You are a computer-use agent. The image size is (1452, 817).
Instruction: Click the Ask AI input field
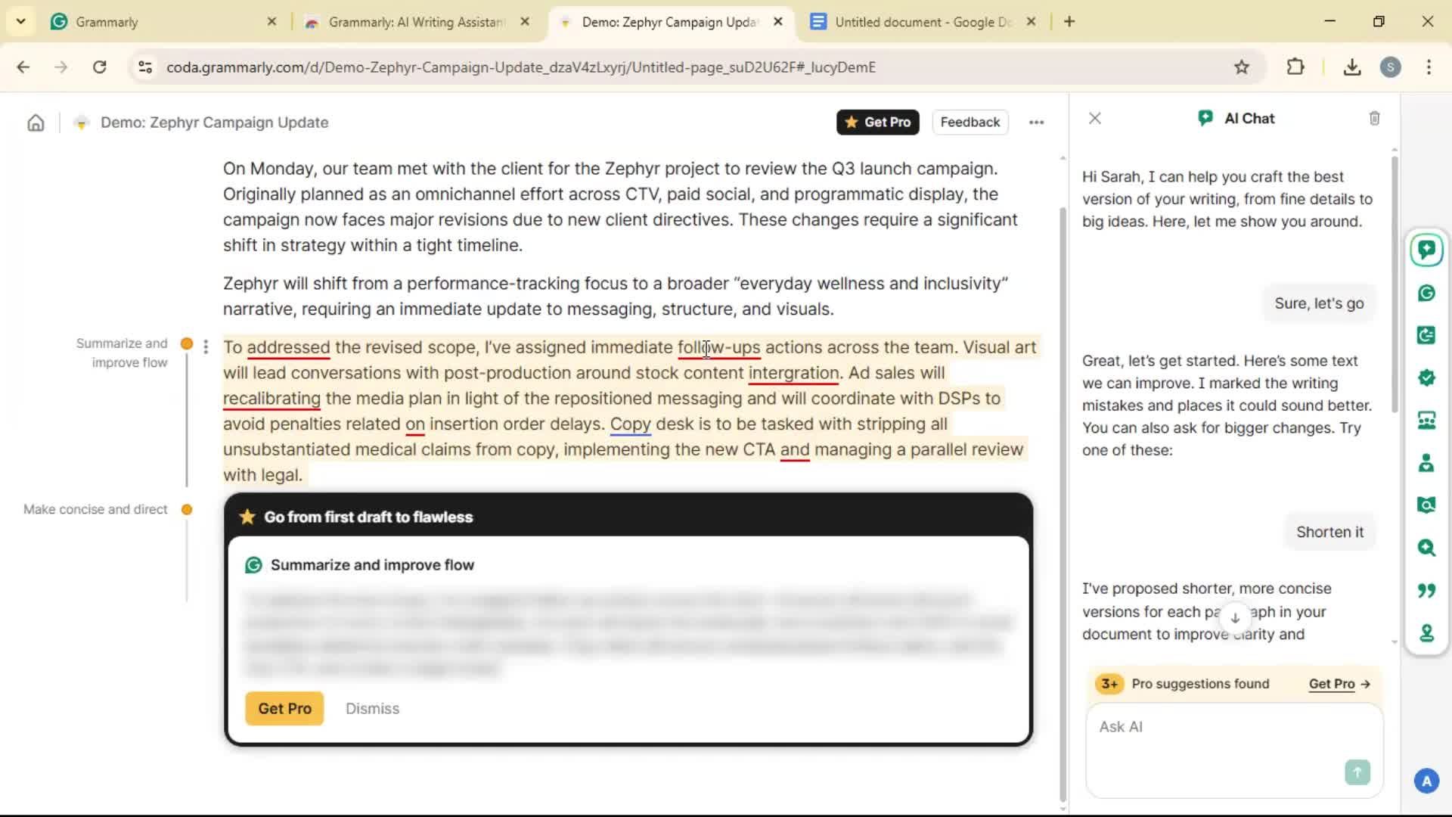pos(1218,727)
